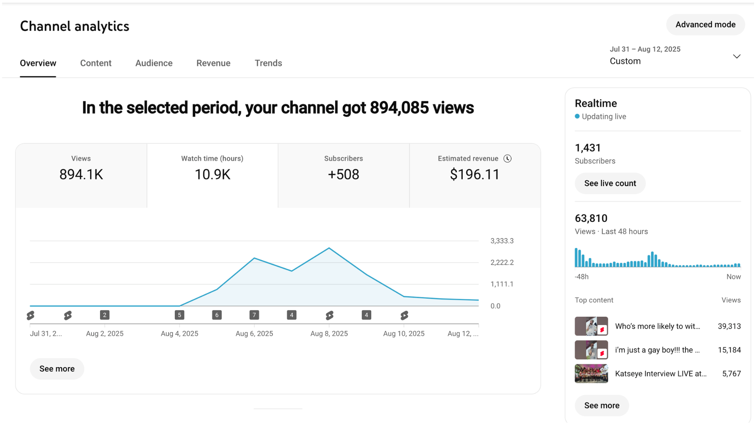Expand the date range dropdown chevron
Image resolution: width=756 pixels, height=425 pixels.
click(737, 56)
